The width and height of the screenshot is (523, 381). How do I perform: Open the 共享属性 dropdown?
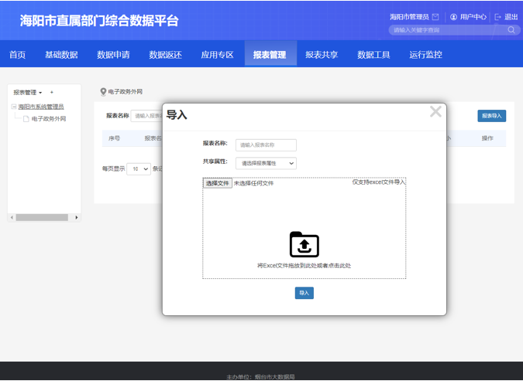266,163
